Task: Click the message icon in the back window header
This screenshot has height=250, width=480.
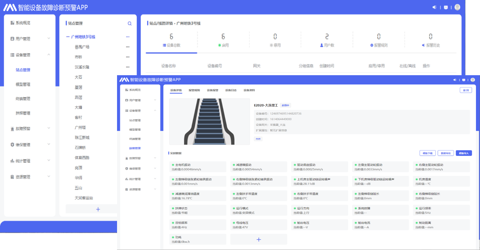Action: pyautogui.click(x=446, y=7)
